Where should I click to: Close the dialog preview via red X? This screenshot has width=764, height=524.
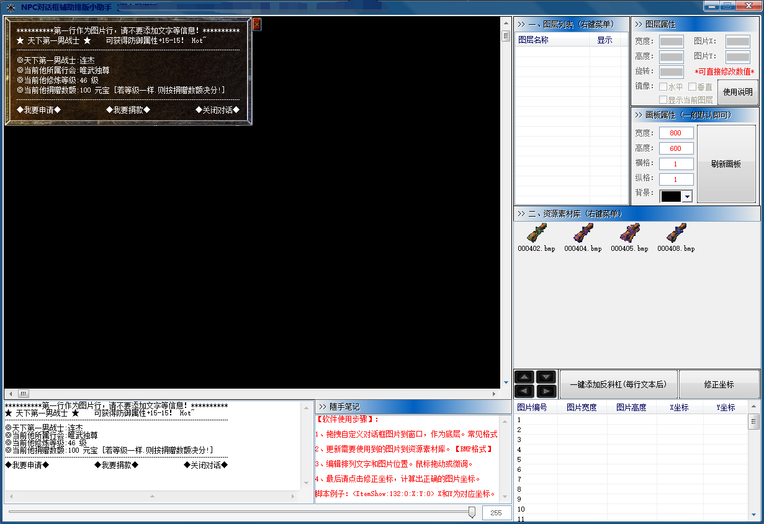257,24
